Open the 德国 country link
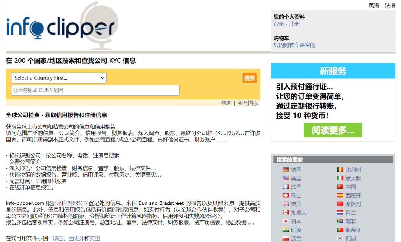Screen dimensions: 401x242 [x=296, y=170]
